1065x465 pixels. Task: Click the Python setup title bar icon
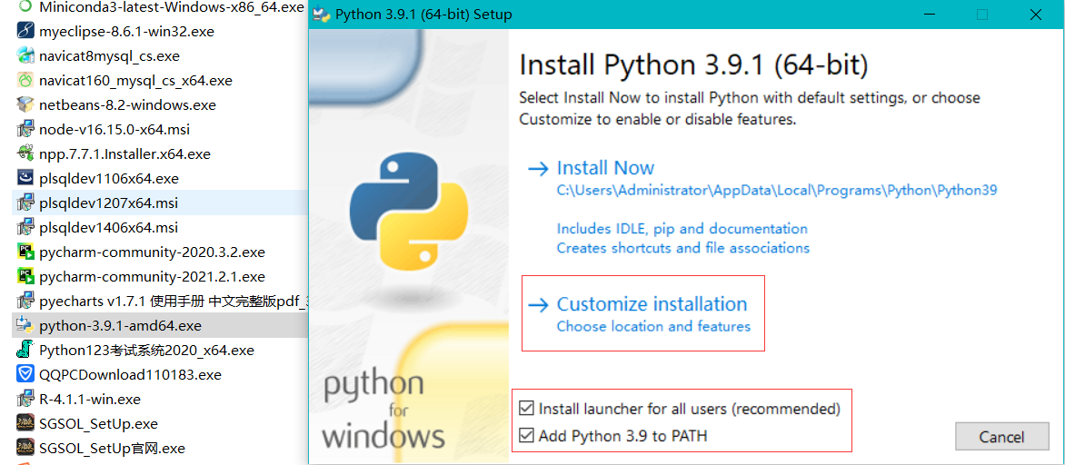point(321,15)
